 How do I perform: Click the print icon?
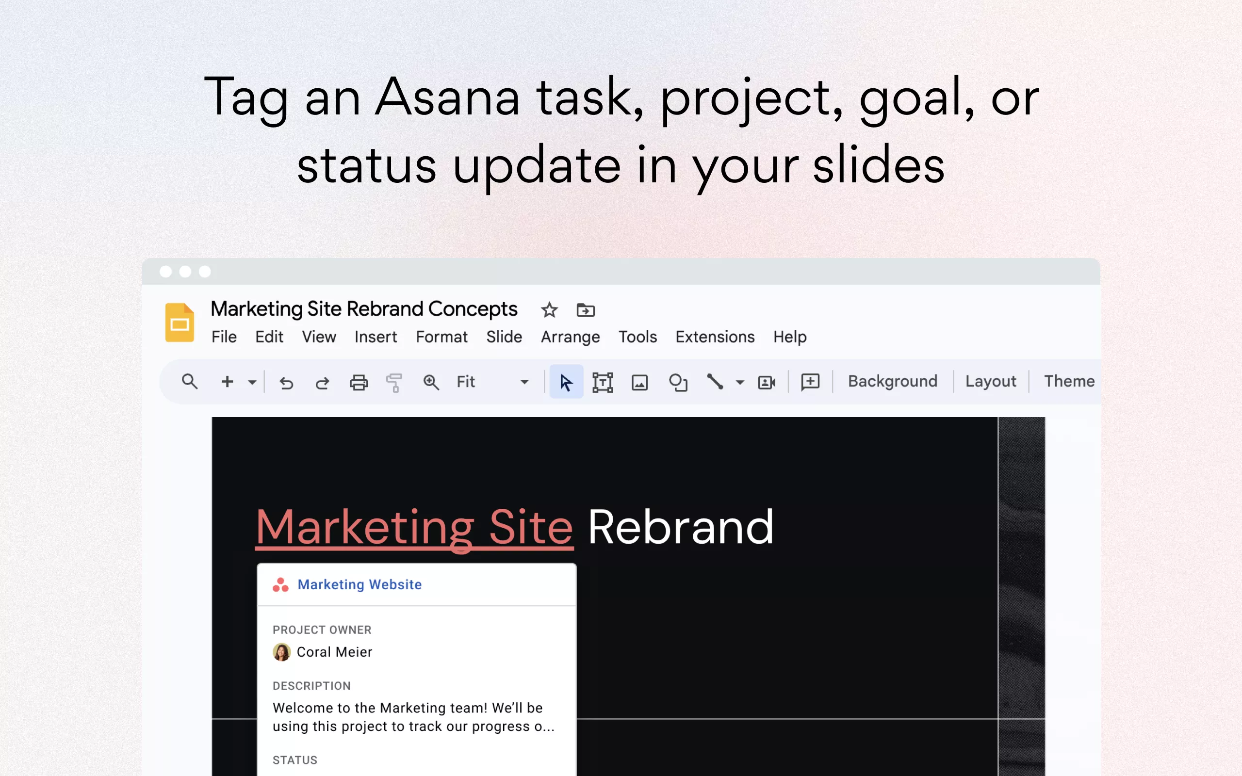(358, 382)
